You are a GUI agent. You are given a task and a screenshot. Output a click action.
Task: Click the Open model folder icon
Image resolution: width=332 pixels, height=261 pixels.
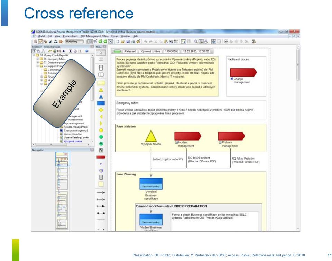[x=123, y=42]
